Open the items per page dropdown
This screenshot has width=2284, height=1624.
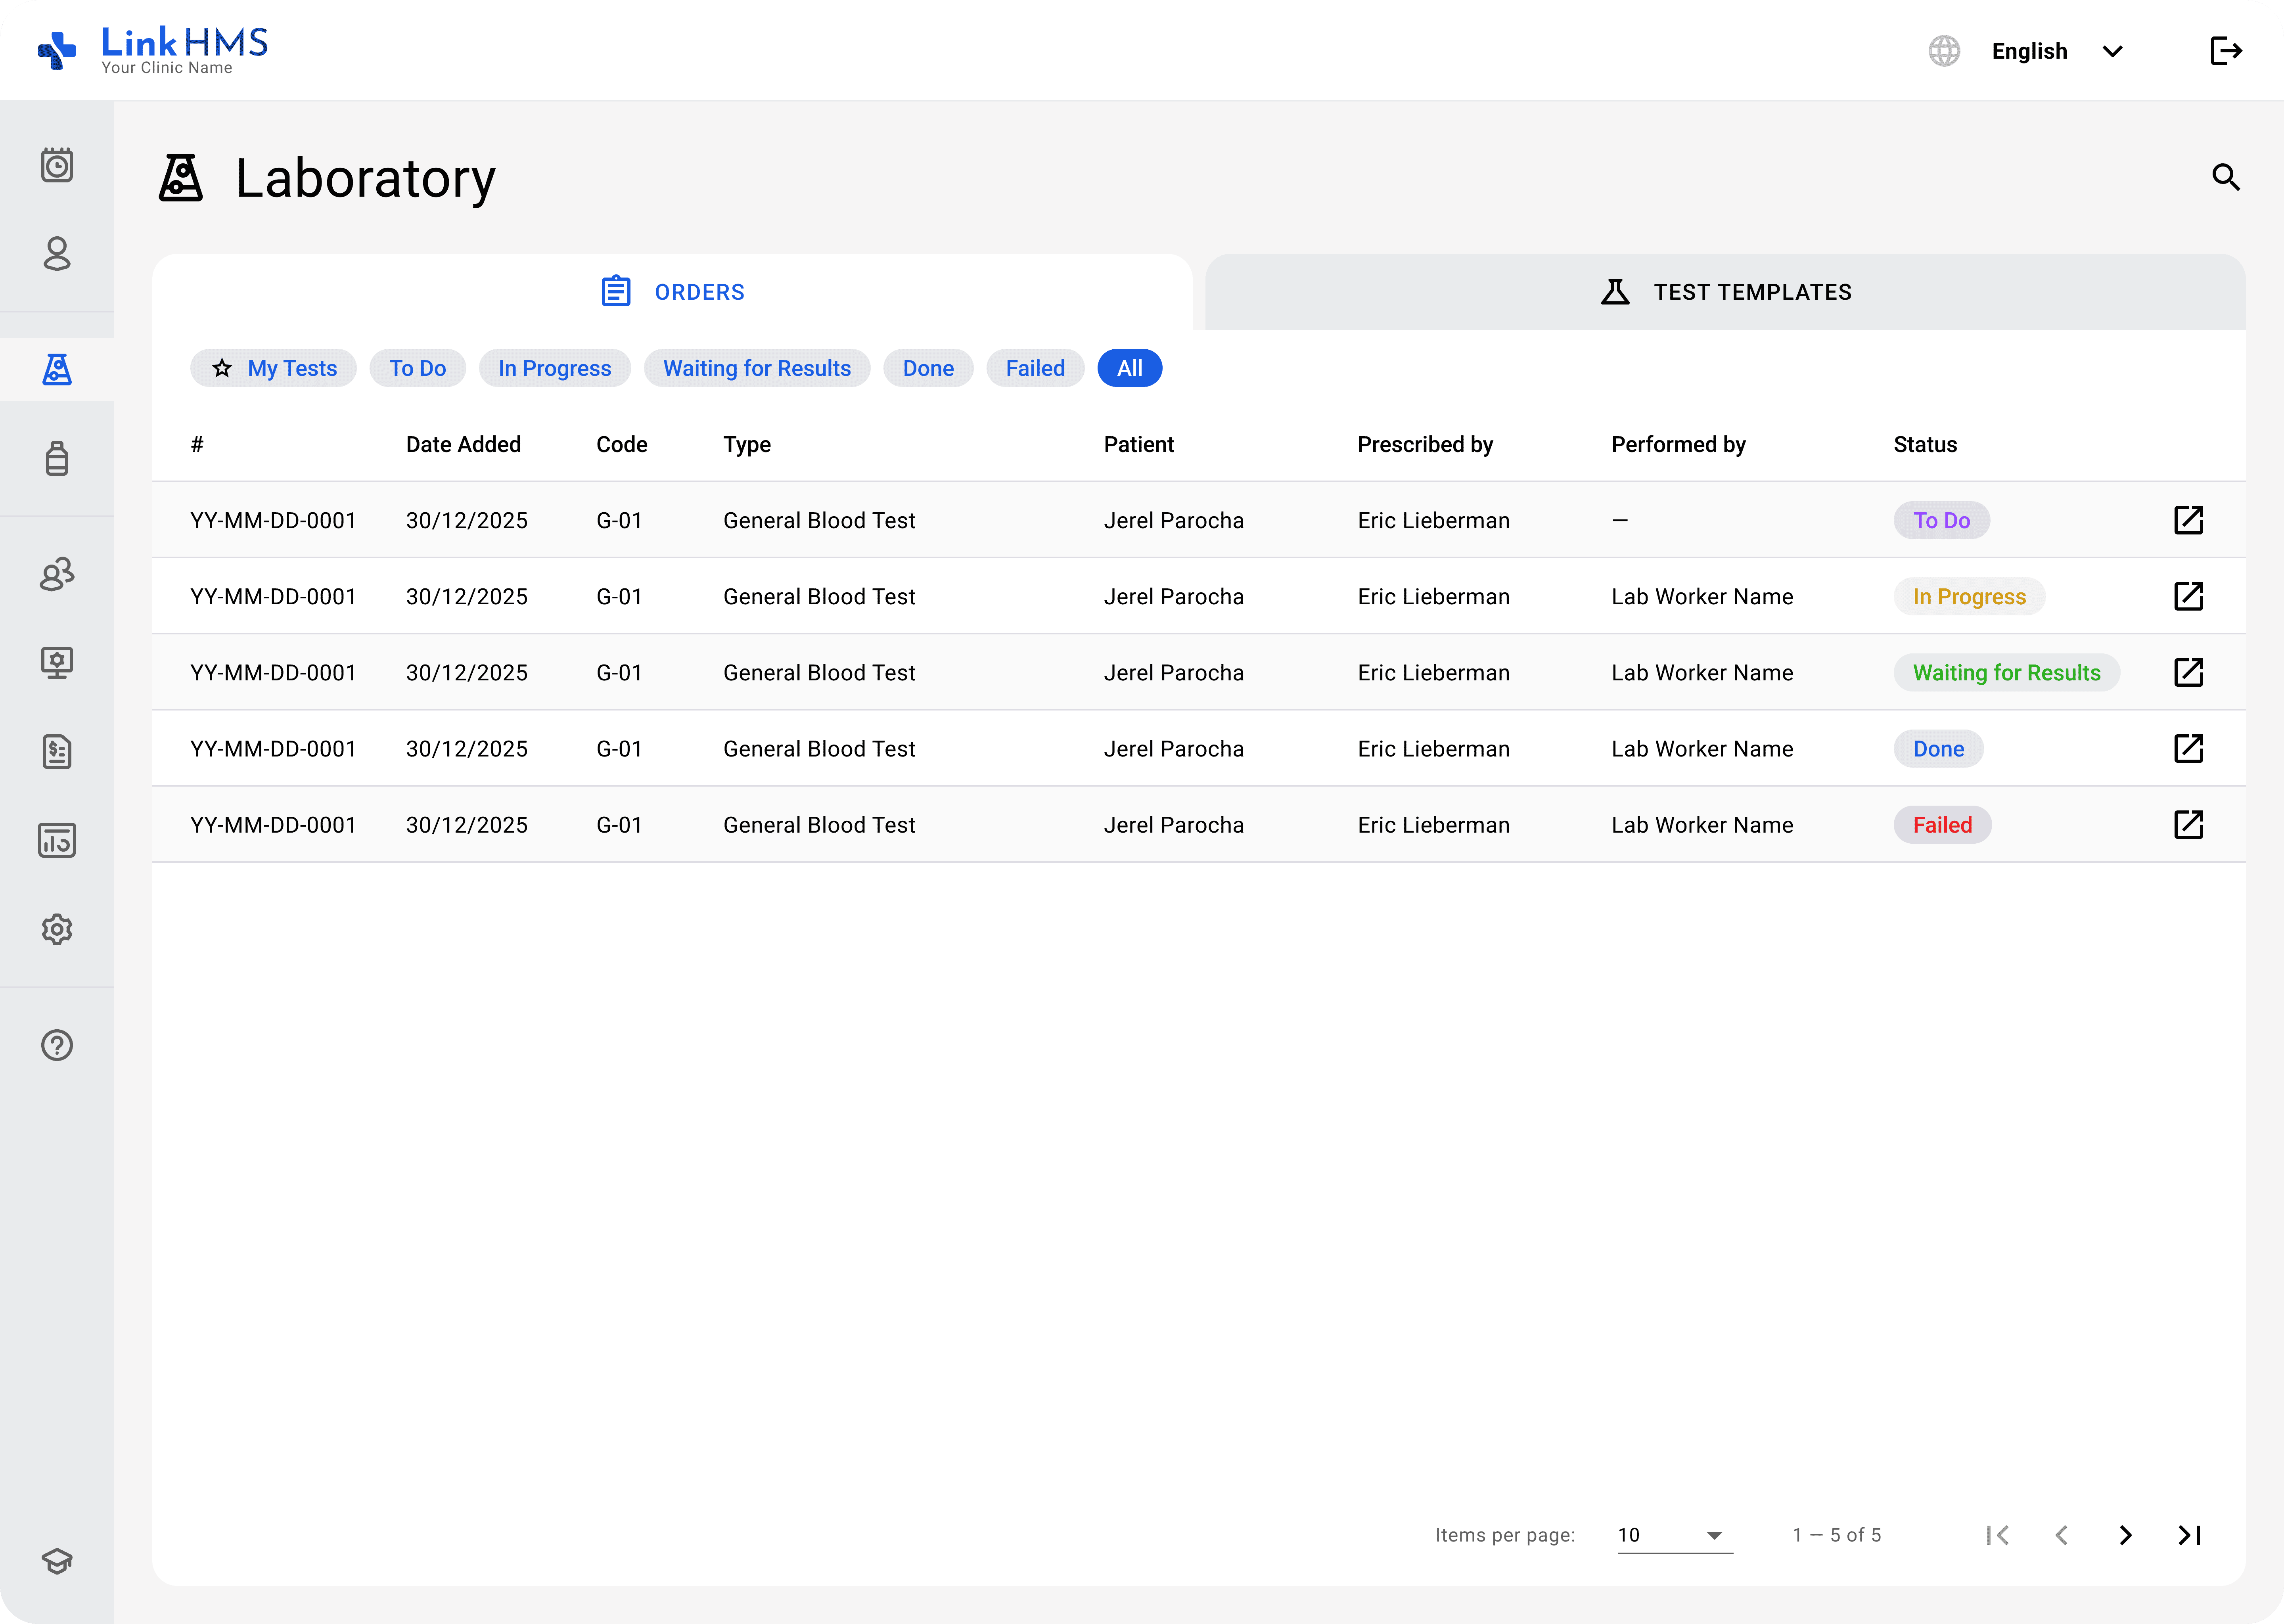(1673, 1535)
